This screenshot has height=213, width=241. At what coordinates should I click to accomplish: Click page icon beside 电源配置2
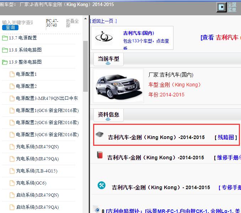point(12,86)
